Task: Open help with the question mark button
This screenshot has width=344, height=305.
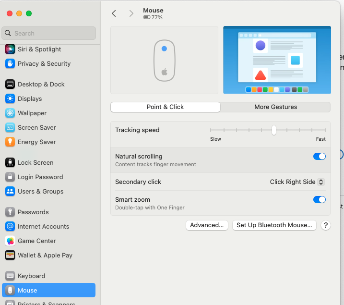Action: (x=326, y=225)
